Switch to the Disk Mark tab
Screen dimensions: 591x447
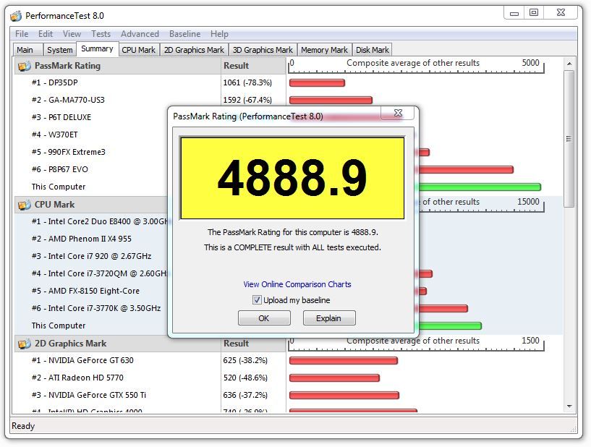click(373, 50)
